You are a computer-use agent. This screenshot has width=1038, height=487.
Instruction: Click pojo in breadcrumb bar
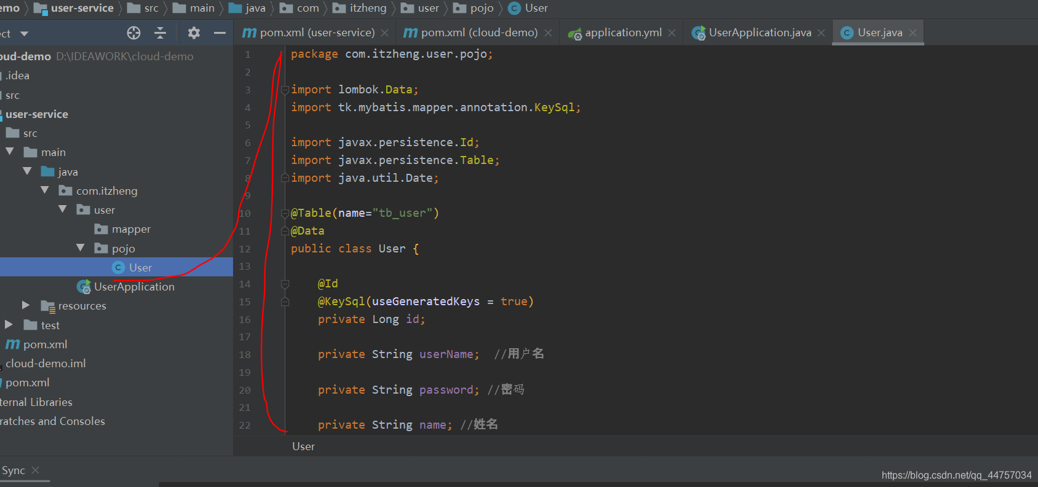click(473, 8)
